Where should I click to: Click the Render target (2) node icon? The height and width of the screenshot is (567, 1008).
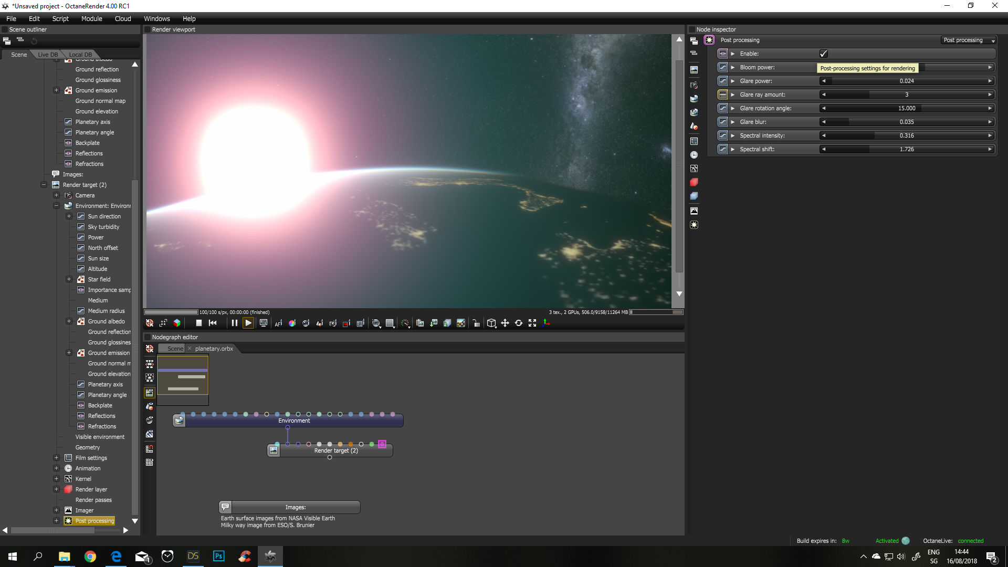point(274,450)
